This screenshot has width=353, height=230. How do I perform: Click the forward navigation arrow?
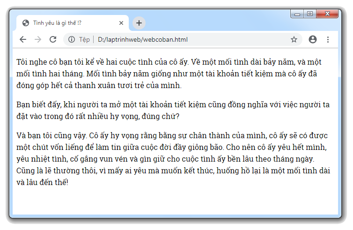[38, 40]
